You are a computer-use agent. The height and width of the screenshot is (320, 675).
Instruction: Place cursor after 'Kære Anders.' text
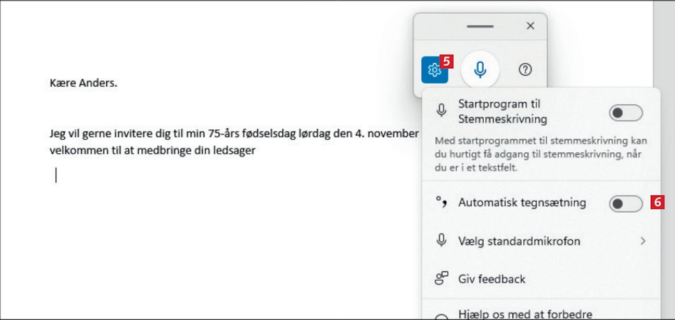coord(118,83)
